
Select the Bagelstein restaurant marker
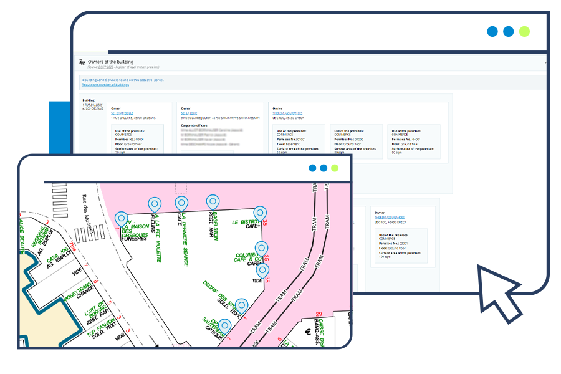coord(212,200)
